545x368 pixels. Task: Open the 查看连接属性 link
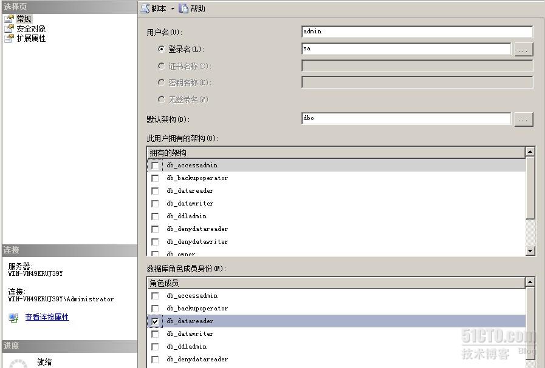(x=47, y=317)
